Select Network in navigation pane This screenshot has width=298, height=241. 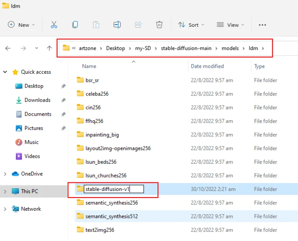[x=31, y=209]
